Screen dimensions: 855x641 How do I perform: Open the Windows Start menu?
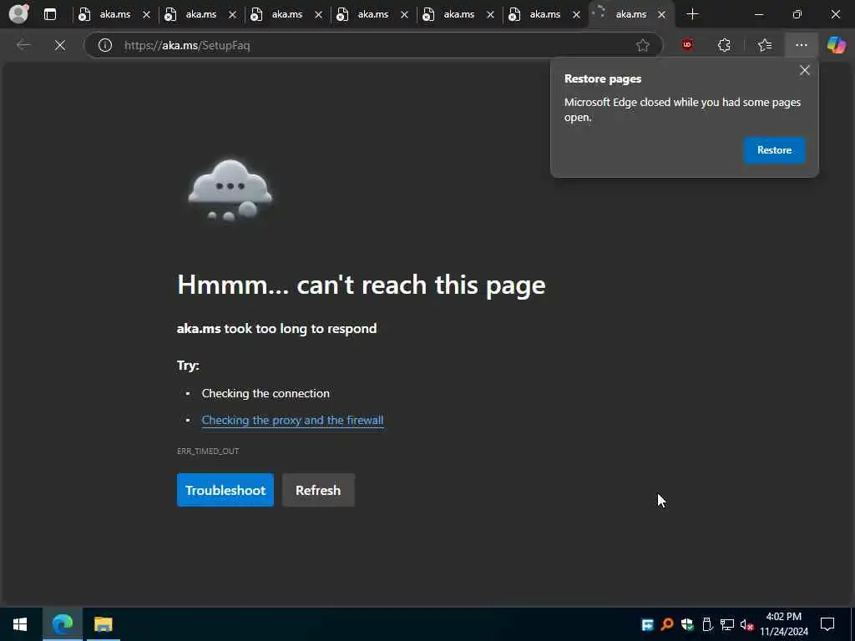click(20, 624)
